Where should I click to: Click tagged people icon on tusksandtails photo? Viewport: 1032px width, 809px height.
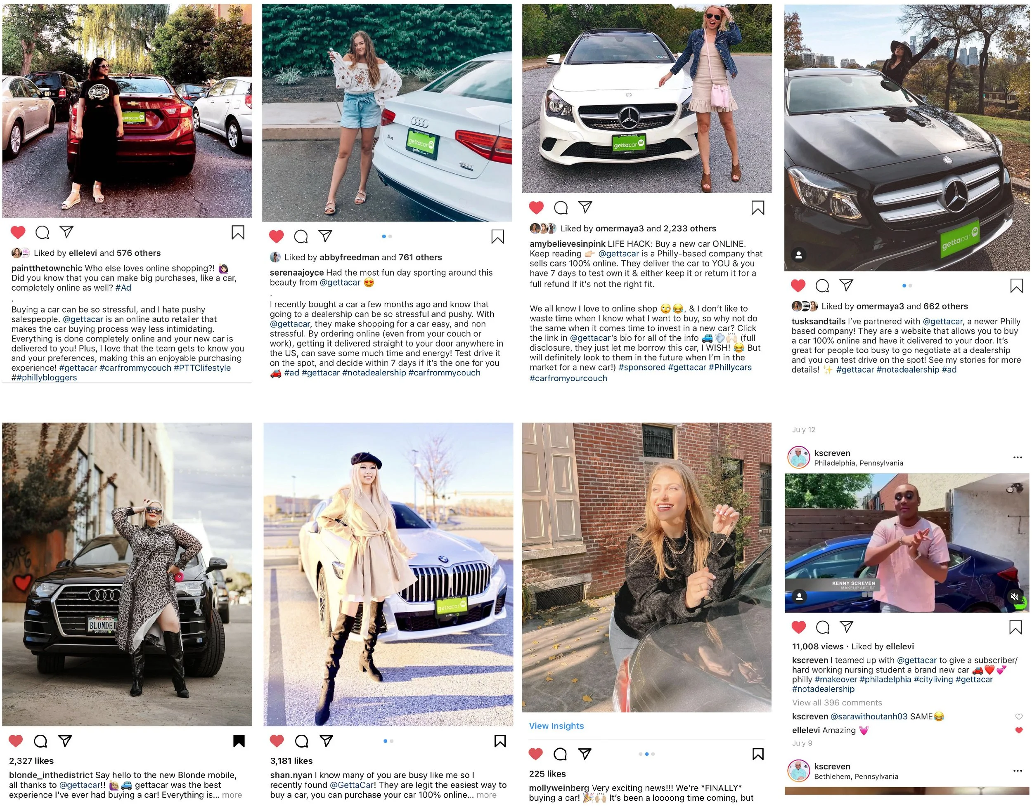tap(798, 255)
